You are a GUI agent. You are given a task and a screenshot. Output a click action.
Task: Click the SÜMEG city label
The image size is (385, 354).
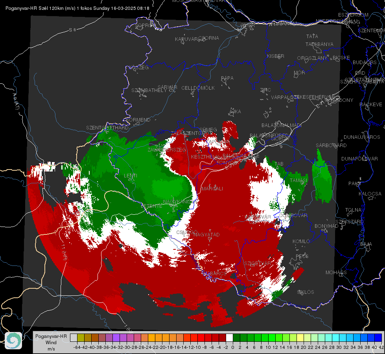tap(208, 129)
